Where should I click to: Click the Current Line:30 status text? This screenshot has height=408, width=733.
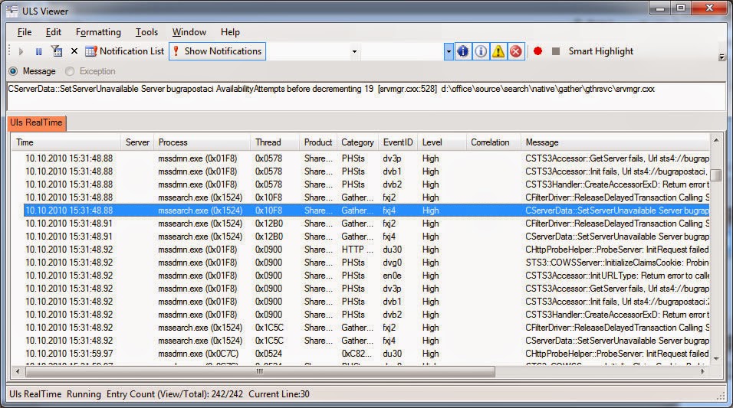tap(279, 394)
